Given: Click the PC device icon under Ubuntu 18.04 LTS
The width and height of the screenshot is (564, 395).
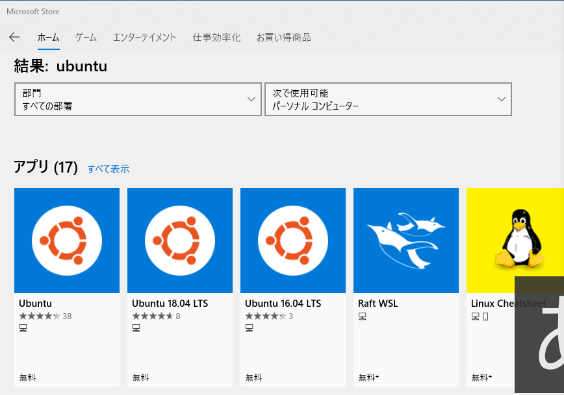Looking at the screenshot, I should point(136,328).
